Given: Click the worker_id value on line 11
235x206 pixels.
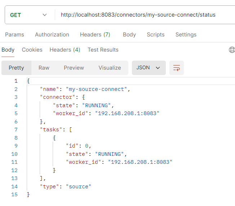Looking at the screenshot, I should [140, 162].
